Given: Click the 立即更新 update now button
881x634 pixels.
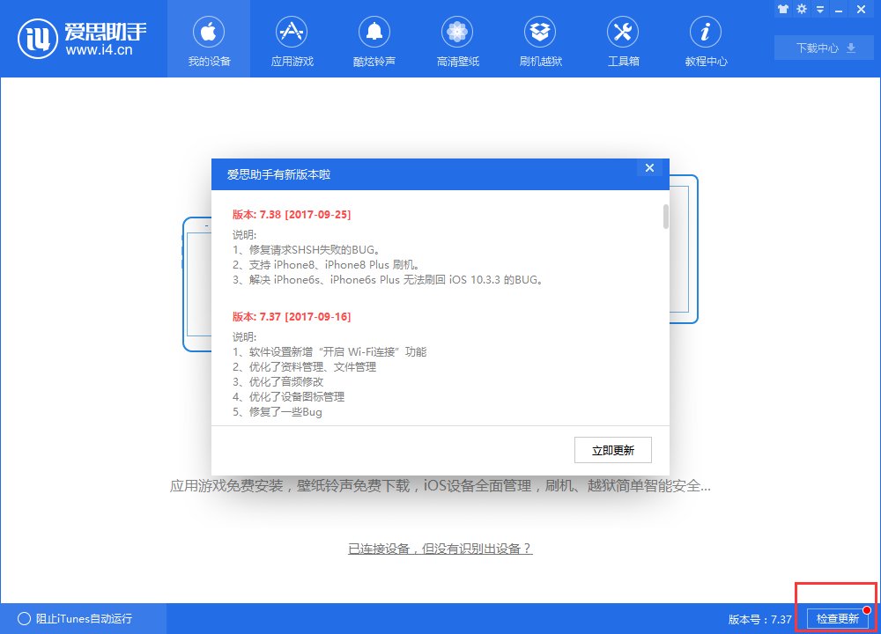Looking at the screenshot, I should pyautogui.click(x=614, y=450).
